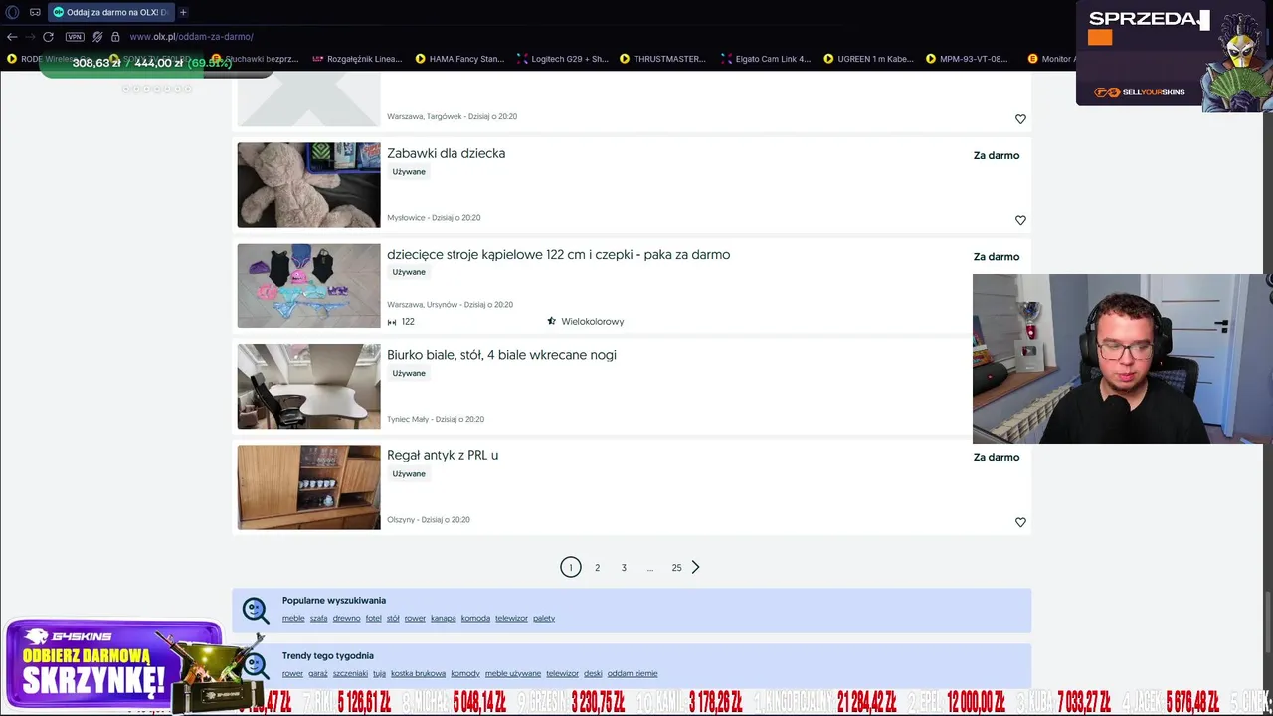Open the 'Słuchawki bezprz...' bookmark
1273x716 pixels.
255,59
